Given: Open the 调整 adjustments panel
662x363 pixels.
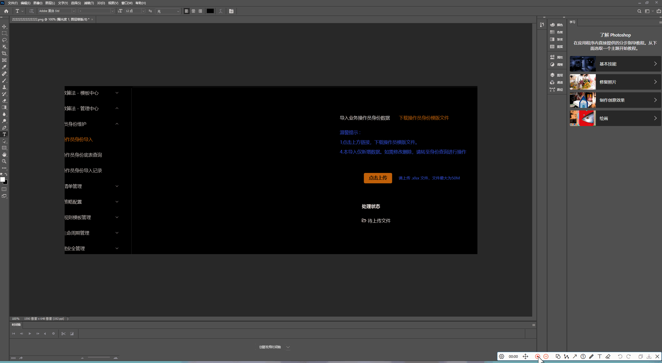Looking at the screenshot, I should [557, 65].
